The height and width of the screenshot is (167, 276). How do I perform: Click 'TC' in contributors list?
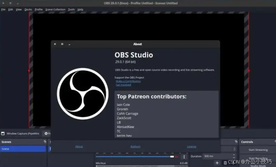(x=119, y=131)
